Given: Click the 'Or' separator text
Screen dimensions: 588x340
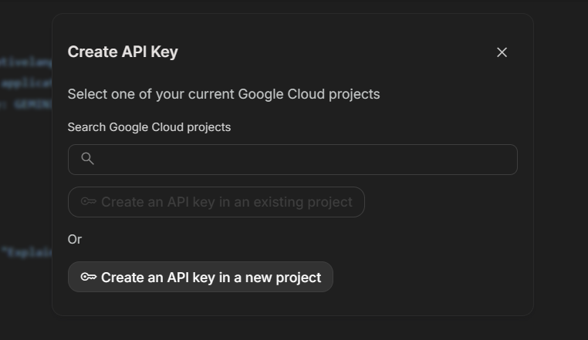Looking at the screenshot, I should [75, 239].
